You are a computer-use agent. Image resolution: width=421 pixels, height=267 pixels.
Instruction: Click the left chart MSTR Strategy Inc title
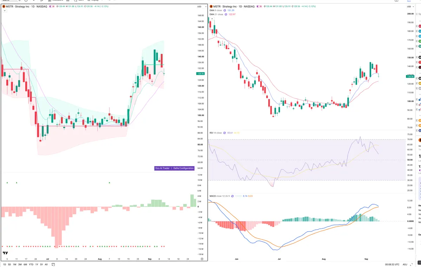(26, 7)
